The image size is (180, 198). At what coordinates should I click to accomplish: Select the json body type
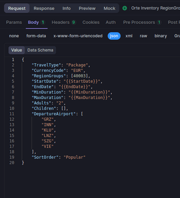click(114, 36)
